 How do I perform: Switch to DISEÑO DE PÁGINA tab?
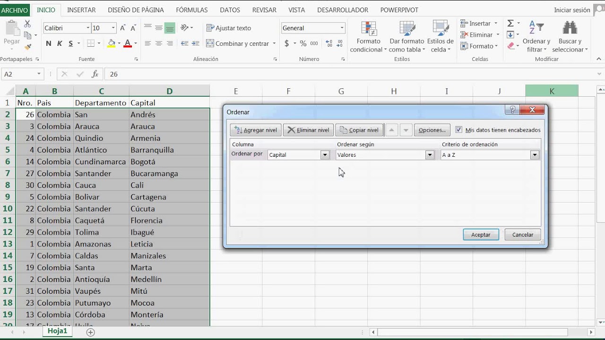click(x=136, y=10)
